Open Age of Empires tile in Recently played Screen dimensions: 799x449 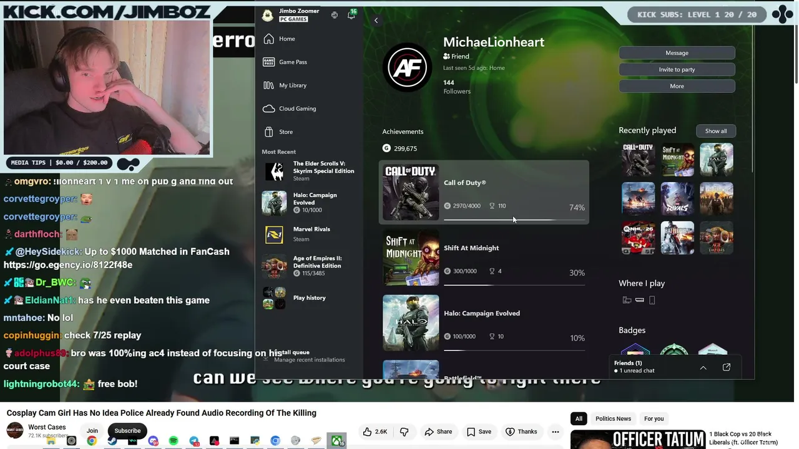(717, 238)
